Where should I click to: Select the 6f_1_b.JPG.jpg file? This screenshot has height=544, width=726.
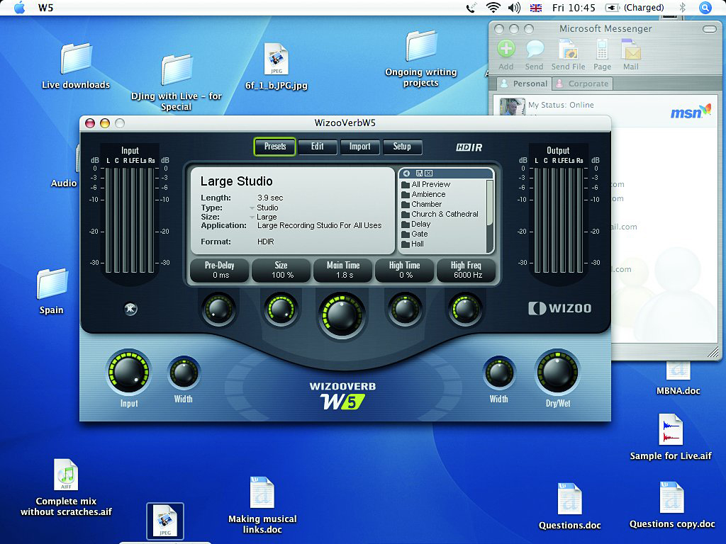point(277,66)
